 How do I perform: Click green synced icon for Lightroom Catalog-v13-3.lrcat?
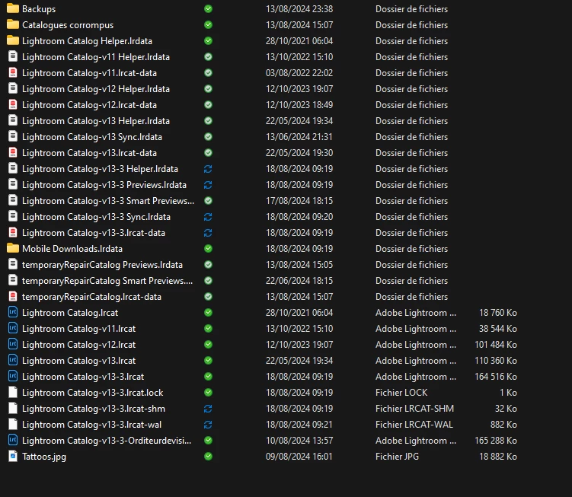pyautogui.click(x=208, y=376)
